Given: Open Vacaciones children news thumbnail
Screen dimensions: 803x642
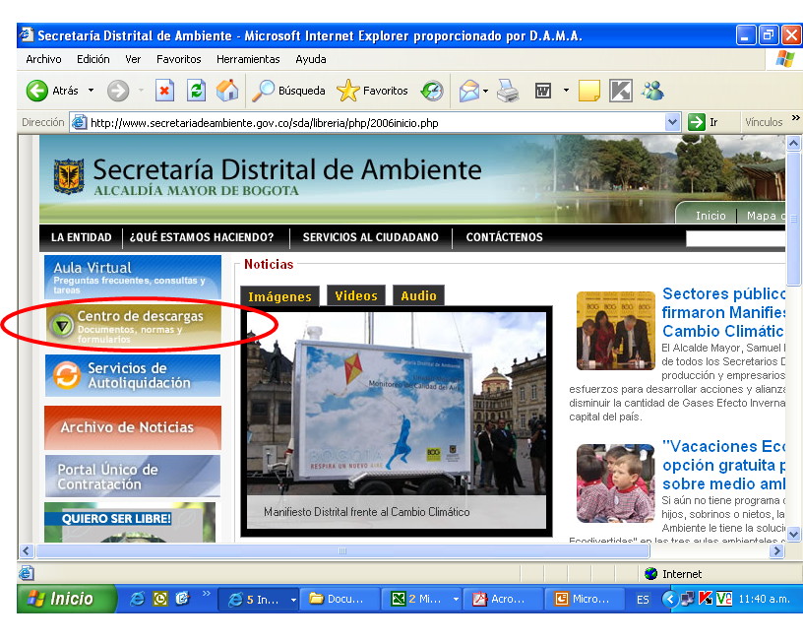Looking at the screenshot, I should tap(616, 483).
